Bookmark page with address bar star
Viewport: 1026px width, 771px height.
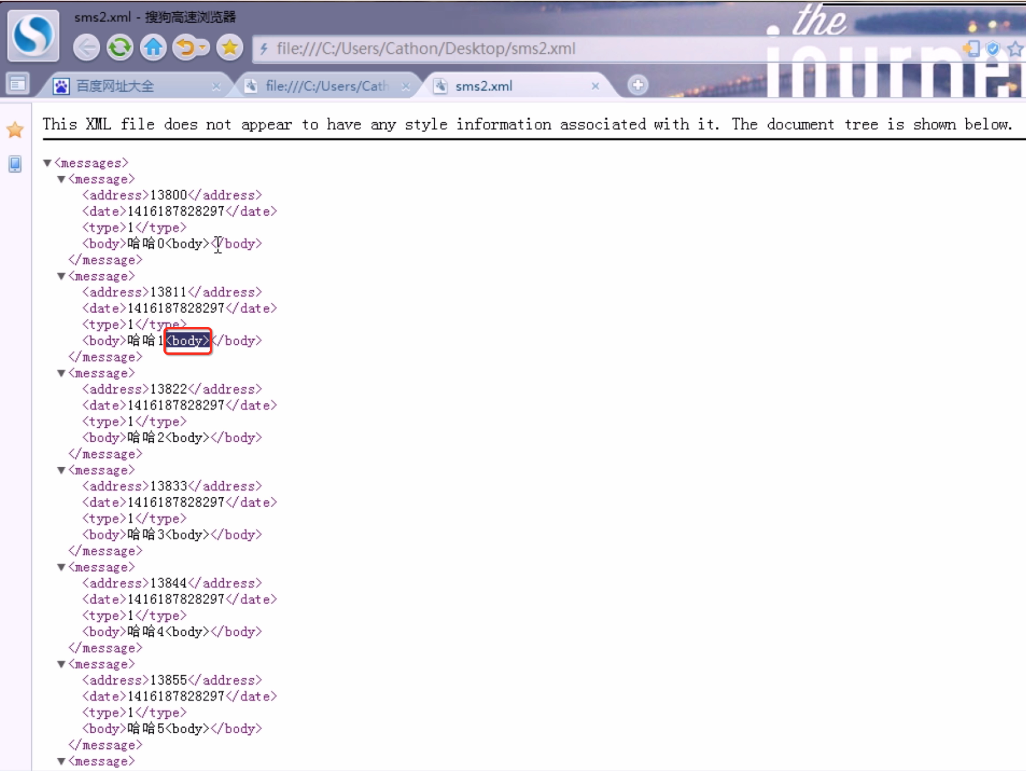[1015, 48]
